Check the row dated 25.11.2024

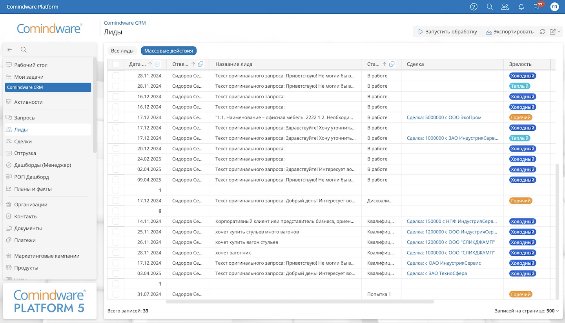(x=116, y=232)
